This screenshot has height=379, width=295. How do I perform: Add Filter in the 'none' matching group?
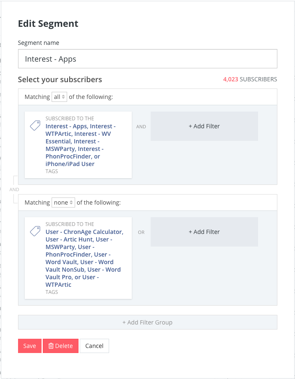point(204,232)
